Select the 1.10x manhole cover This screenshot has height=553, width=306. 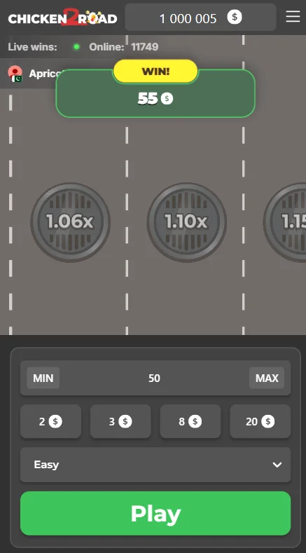(x=186, y=222)
